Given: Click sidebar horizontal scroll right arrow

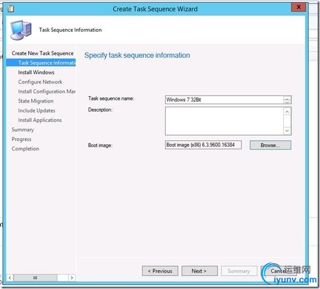Looking at the screenshot, I should (72, 278).
